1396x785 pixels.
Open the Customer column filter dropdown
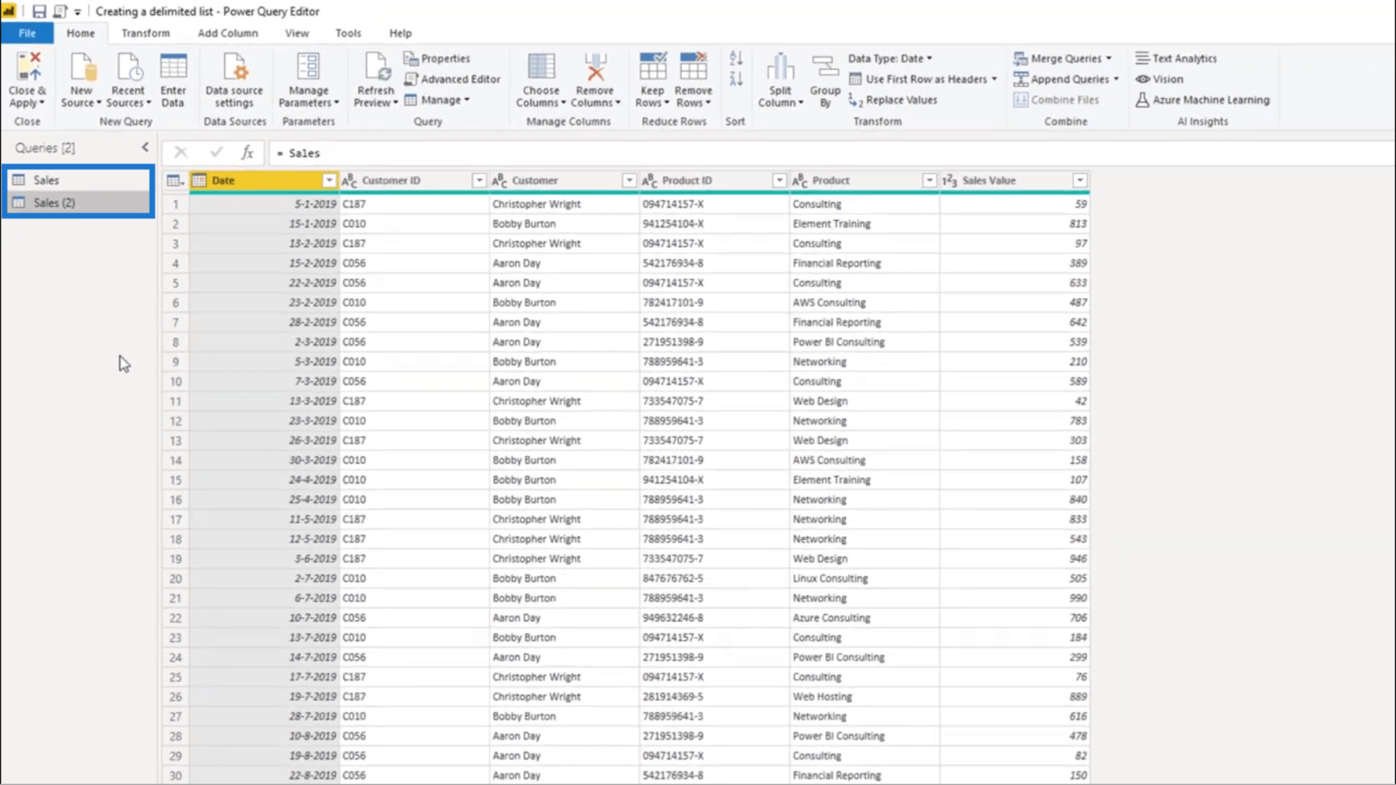tap(629, 180)
